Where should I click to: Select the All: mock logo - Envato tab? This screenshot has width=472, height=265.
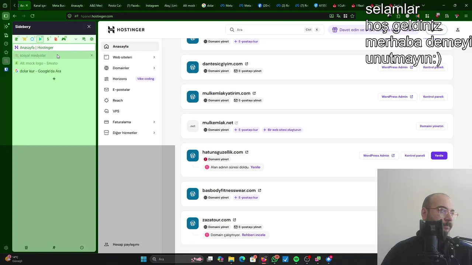pos(54,63)
